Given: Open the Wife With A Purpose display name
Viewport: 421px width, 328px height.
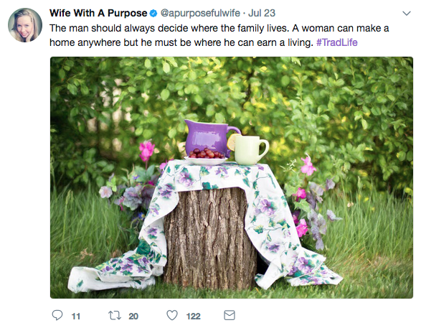Looking at the screenshot, I should click(98, 13).
